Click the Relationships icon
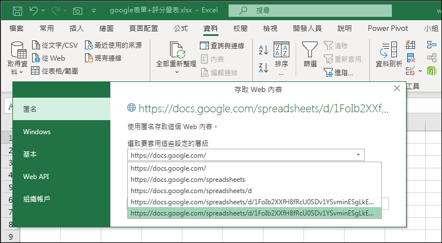Screen dimensions: 442x243 tap(432, 58)
